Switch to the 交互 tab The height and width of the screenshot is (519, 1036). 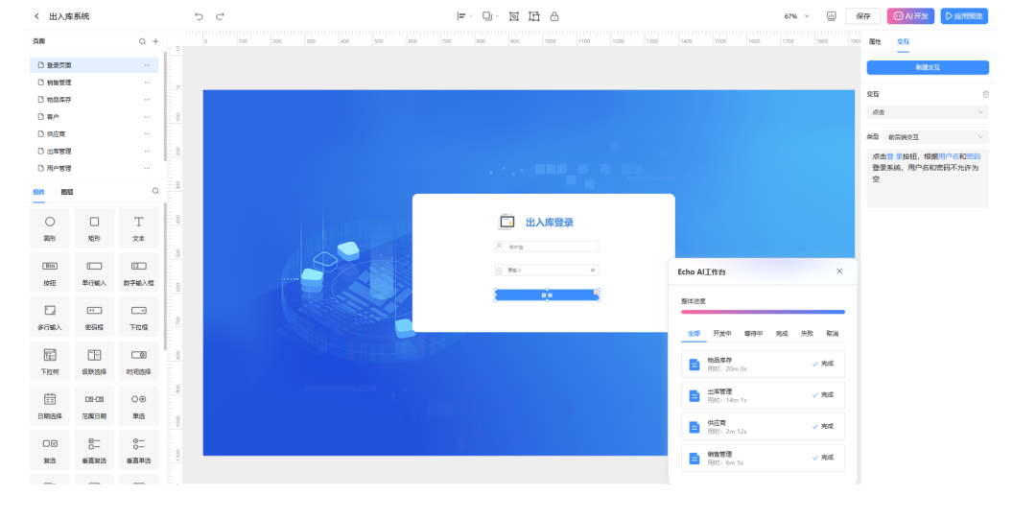pos(904,41)
